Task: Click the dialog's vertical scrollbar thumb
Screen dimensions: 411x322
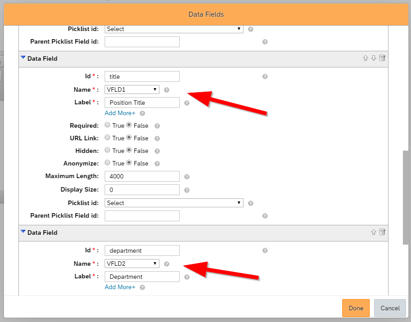Action: click(406, 197)
